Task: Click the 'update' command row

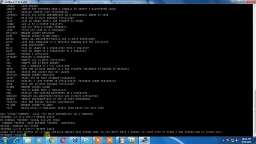Action: pyautogui.click(x=48, y=99)
